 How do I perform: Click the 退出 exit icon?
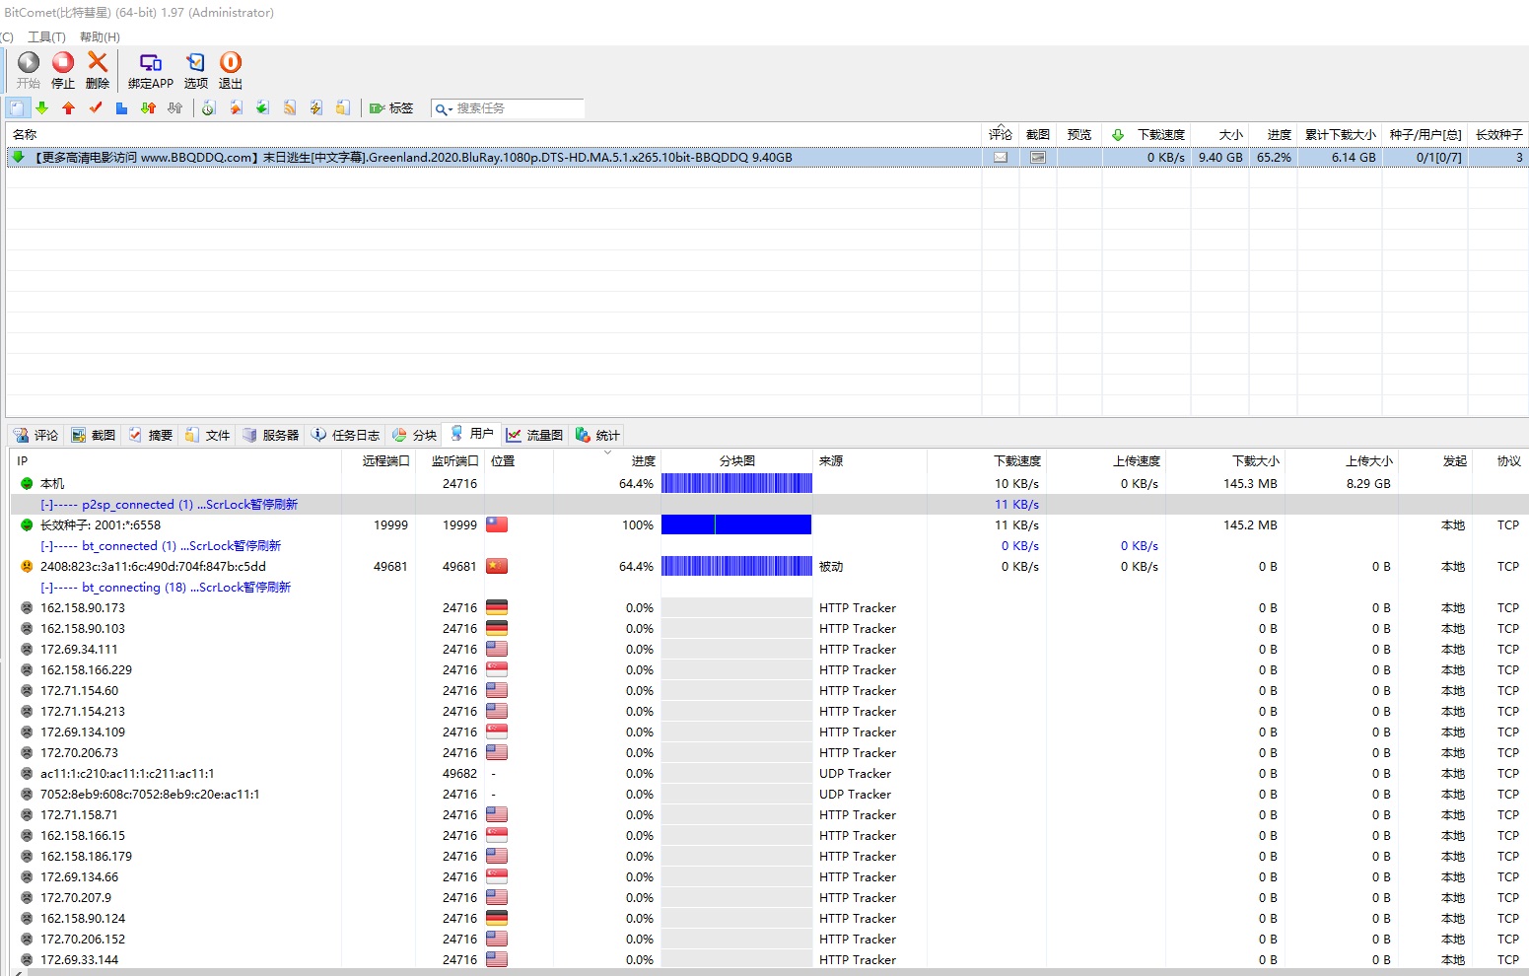point(231,63)
